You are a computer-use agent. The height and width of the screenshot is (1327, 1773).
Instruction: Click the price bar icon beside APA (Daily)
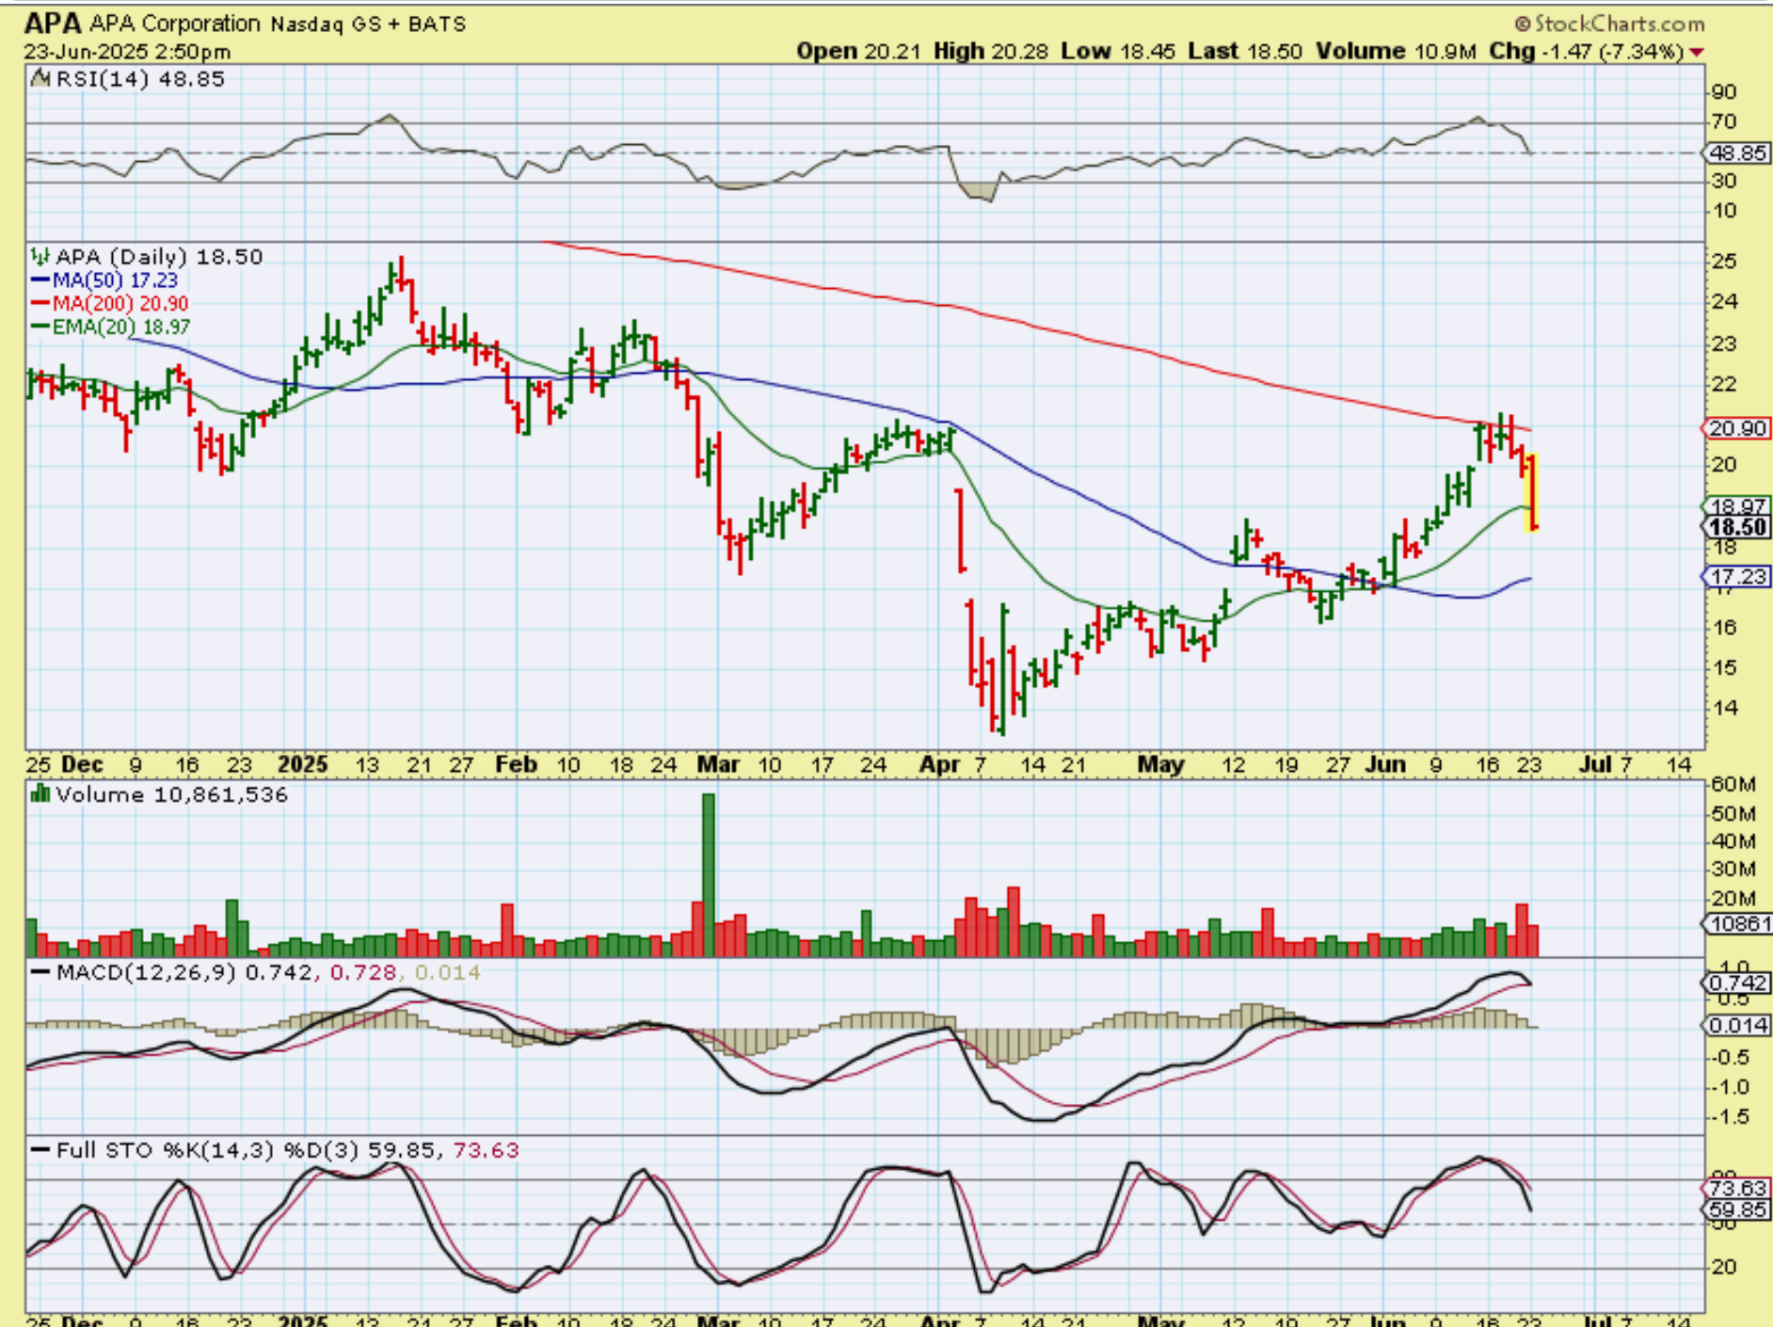(40, 256)
